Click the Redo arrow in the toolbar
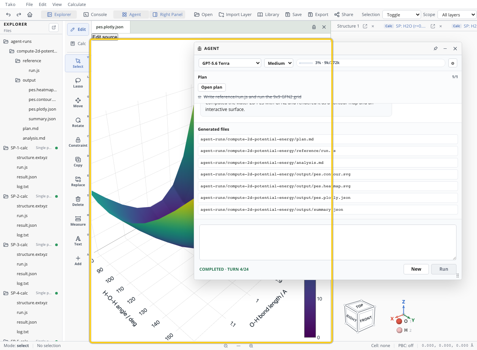The image size is (477, 350). (19, 15)
